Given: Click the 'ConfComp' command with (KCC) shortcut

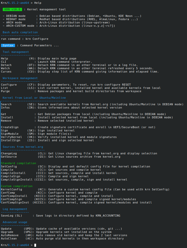Looking at the screenshot, I should tap(8, 193).
